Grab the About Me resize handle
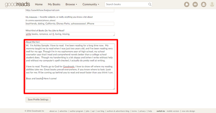This screenshot has width=216, height=113. tap(114, 89)
